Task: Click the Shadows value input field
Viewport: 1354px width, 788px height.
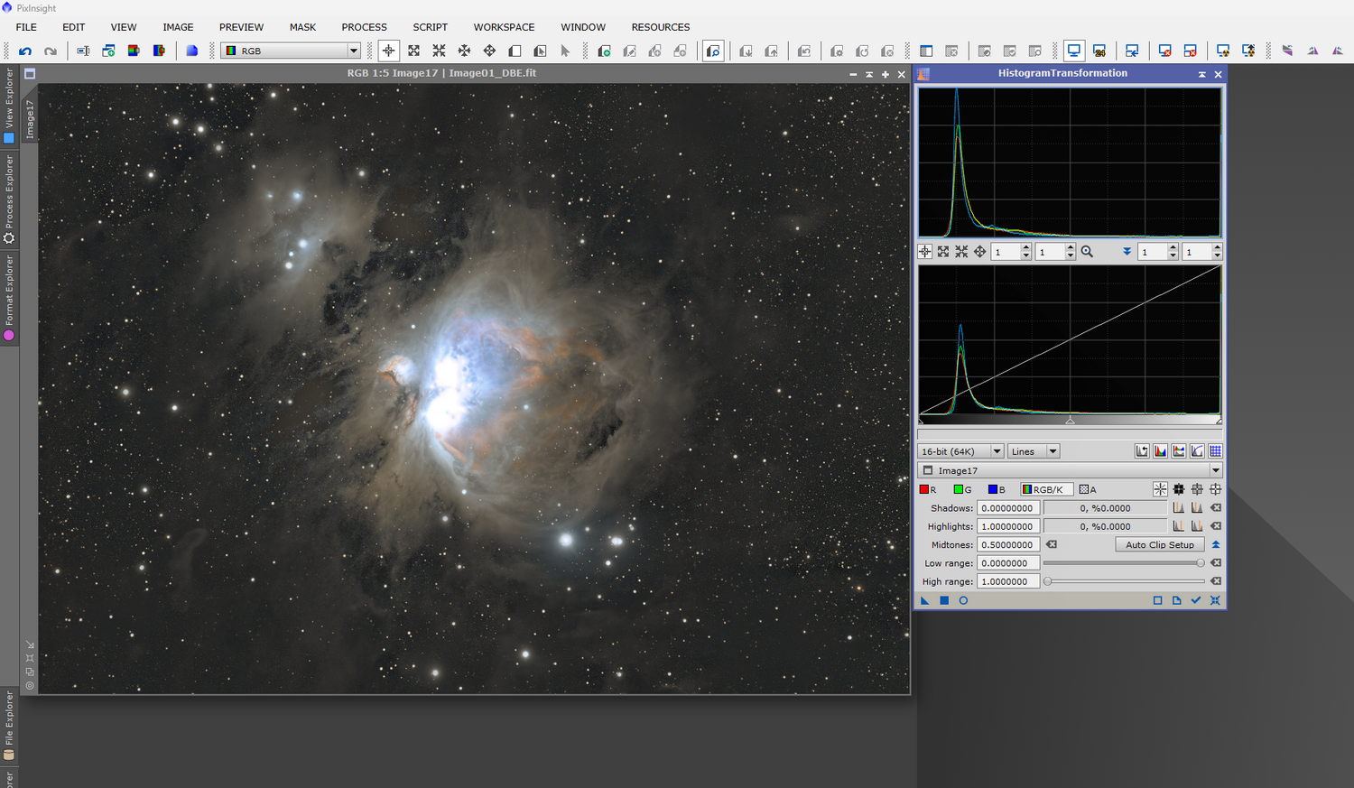Action: (x=1007, y=508)
